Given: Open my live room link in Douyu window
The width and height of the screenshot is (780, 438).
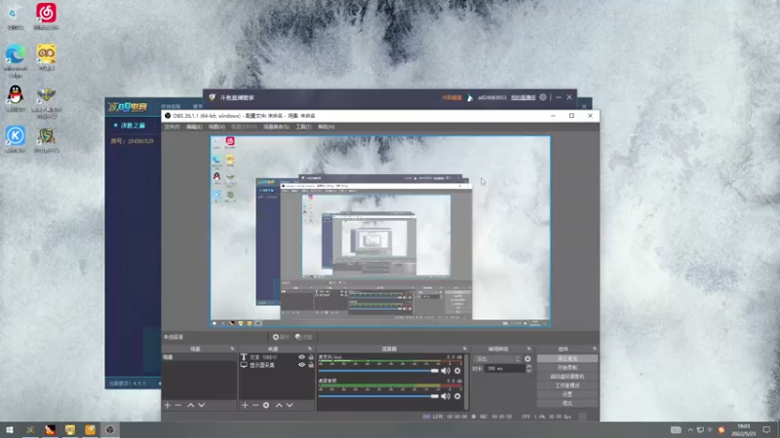Looking at the screenshot, I should pyautogui.click(x=523, y=97).
